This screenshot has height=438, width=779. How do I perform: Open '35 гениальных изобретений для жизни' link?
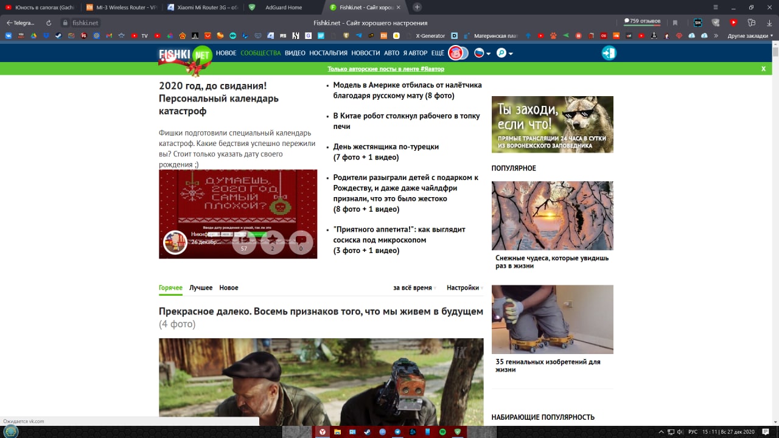(548, 366)
